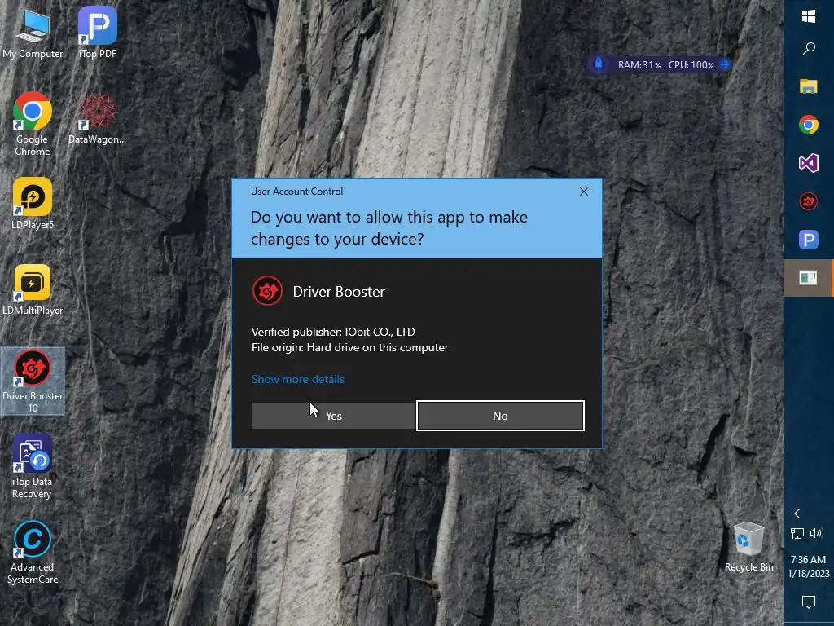Close the User Account Control dialog
Screen dimensions: 834x626
pyautogui.click(x=583, y=192)
